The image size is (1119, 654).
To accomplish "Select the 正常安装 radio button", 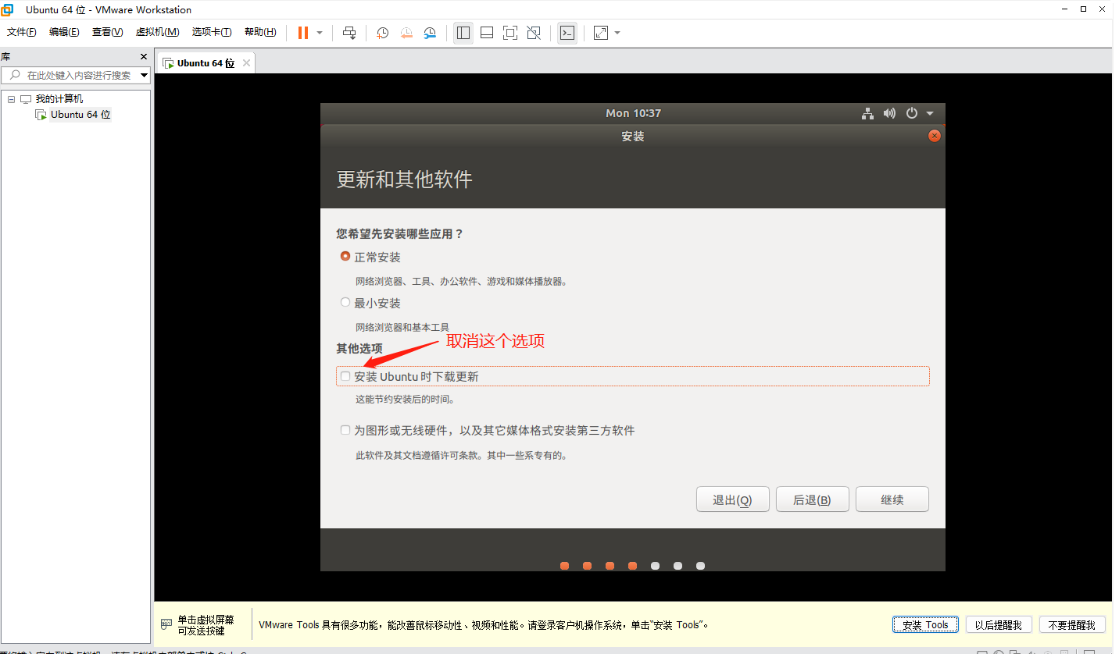I will [345, 256].
